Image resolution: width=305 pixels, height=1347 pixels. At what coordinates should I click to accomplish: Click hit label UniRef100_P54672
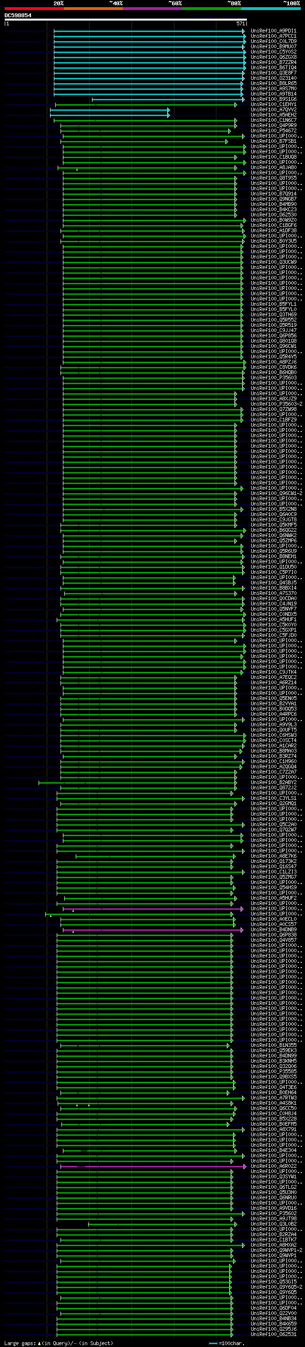[273, 131]
